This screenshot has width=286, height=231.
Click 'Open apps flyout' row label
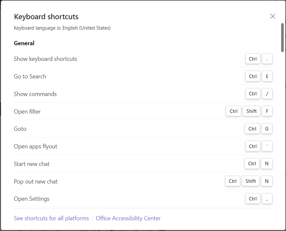tap(35, 146)
